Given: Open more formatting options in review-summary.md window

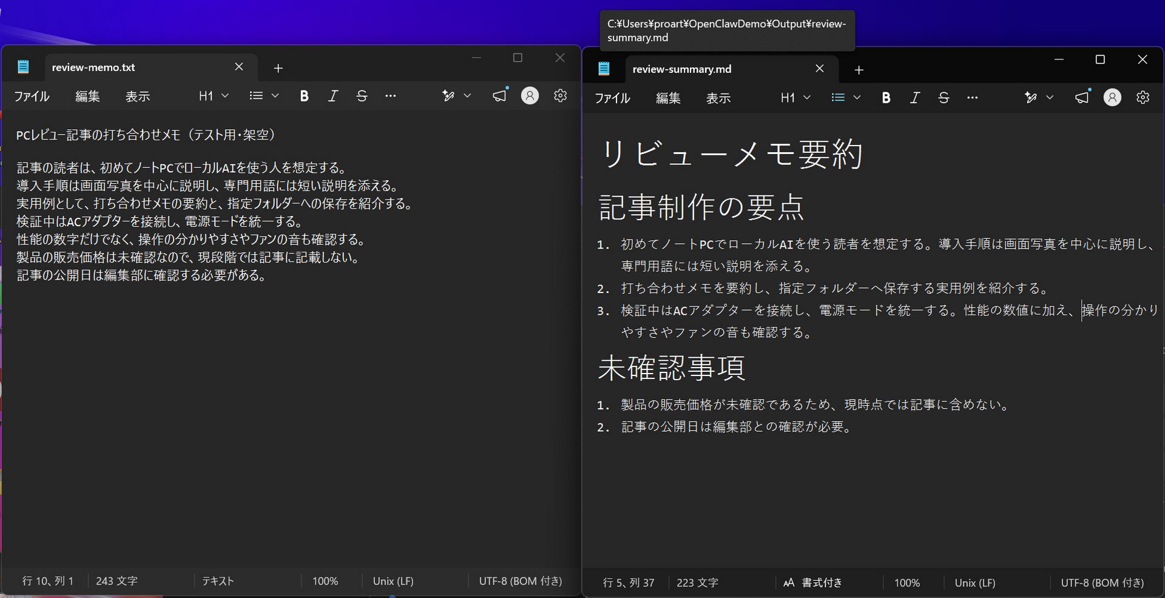Looking at the screenshot, I should pyautogui.click(x=973, y=98).
